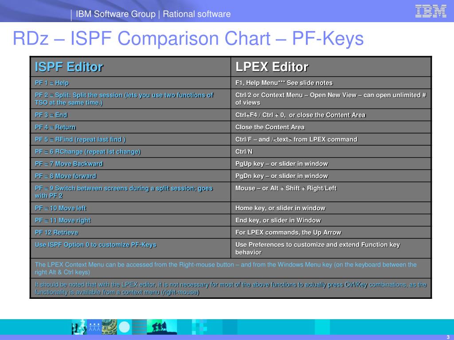This screenshot has width=454, height=340.
Task: Click the 'PF 1 = Help' cell
Action: pos(131,83)
